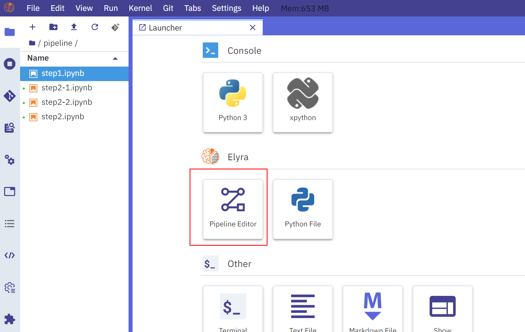Create a new folder in file browser

53,27
